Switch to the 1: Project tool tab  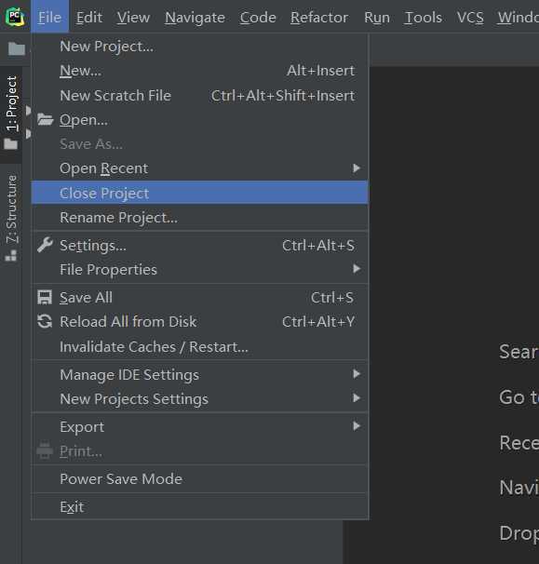tap(11, 114)
